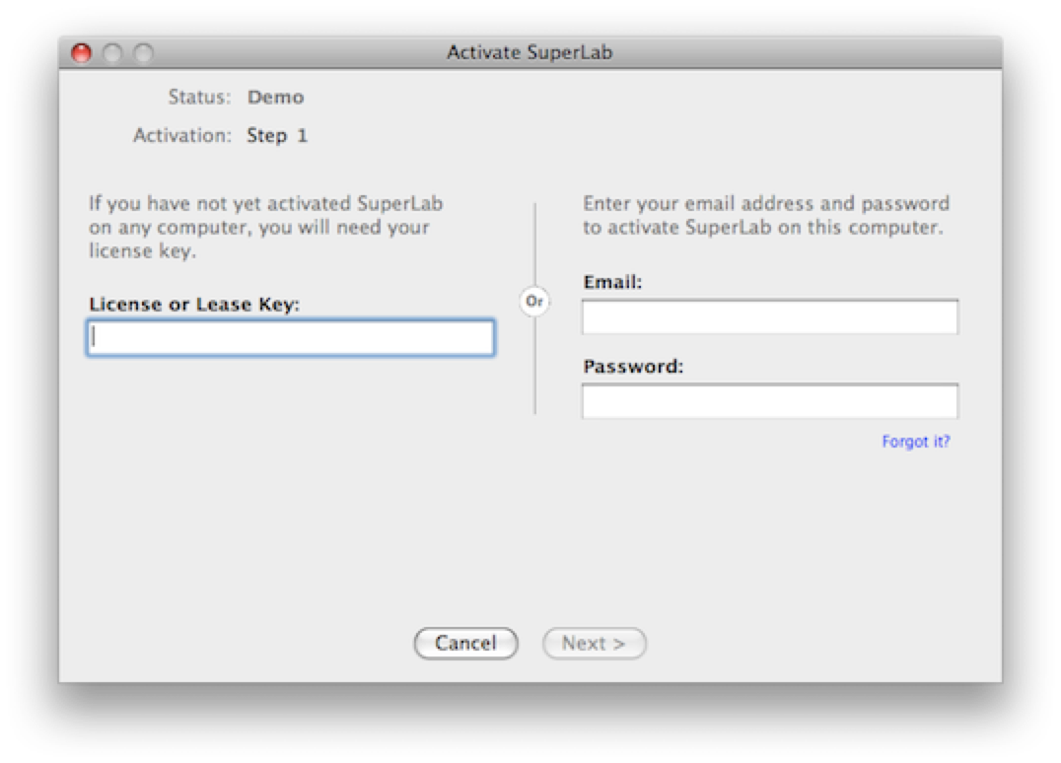Screen dimensions: 1061x763
Task: Select the Password text box
Action: point(769,401)
